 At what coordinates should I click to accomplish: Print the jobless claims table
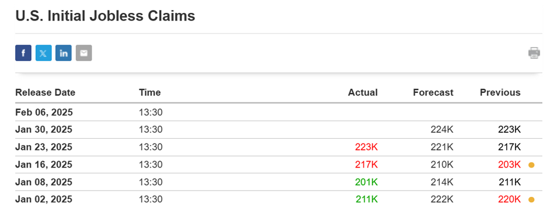tap(534, 53)
